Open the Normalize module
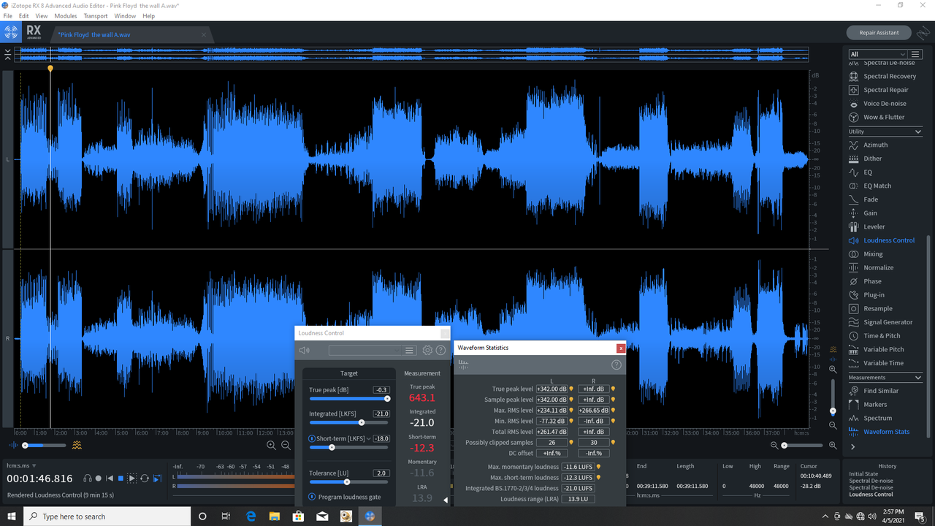Image resolution: width=935 pixels, height=526 pixels. (x=871, y=267)
